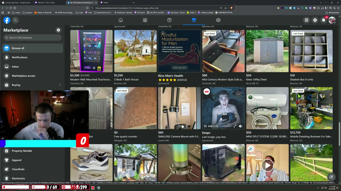The height and width of the screenshot is (191, 341).
Task: Browse the Property Rentals category
Action: coord(33,151)
